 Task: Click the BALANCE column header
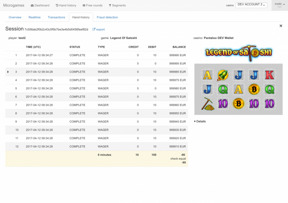[x=179, y=47]
